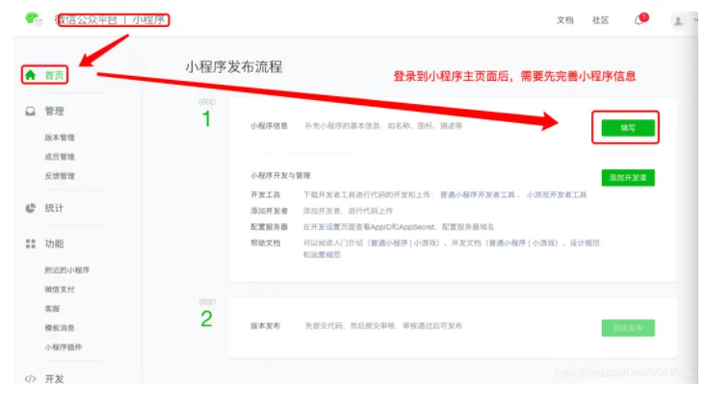This screenshot has width=704, height=406.
Task: Click the 前往发布 button
Action: (x=628, y=328)
